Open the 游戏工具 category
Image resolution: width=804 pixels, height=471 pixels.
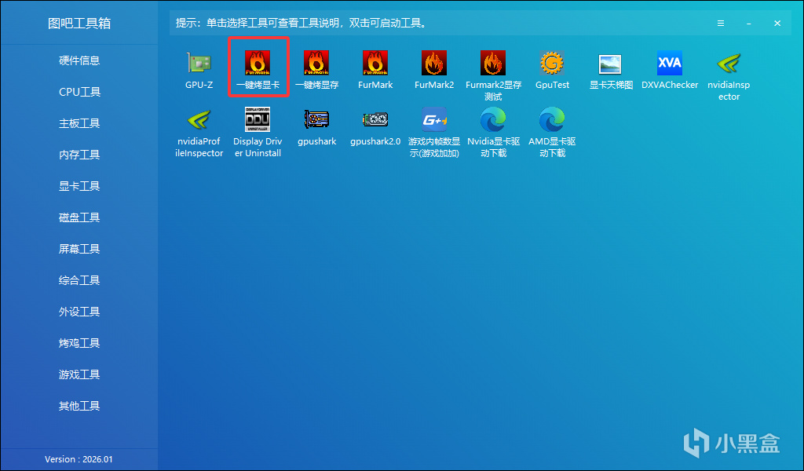click(79, 374)
